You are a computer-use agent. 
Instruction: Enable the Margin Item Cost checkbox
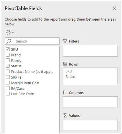[8, 83]
